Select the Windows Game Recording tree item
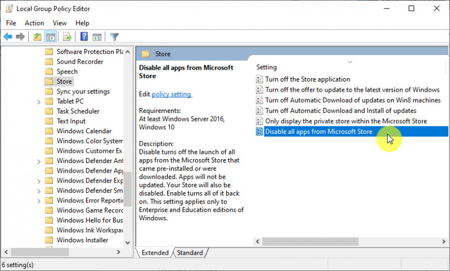 tap(90, 210)
